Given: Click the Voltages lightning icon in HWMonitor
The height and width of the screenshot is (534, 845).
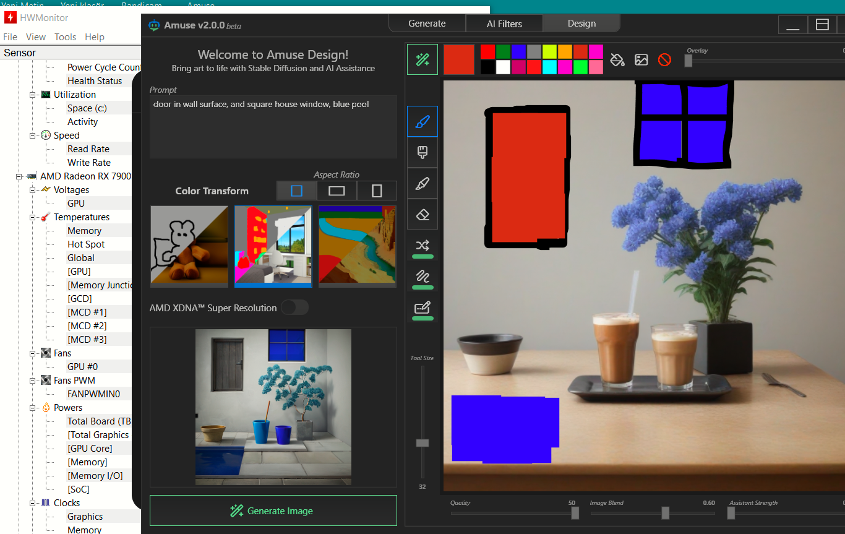Looking at the screenshot, I should click(46, 190).
